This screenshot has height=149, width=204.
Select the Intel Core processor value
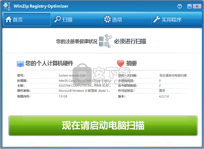(x=84, y=81)
